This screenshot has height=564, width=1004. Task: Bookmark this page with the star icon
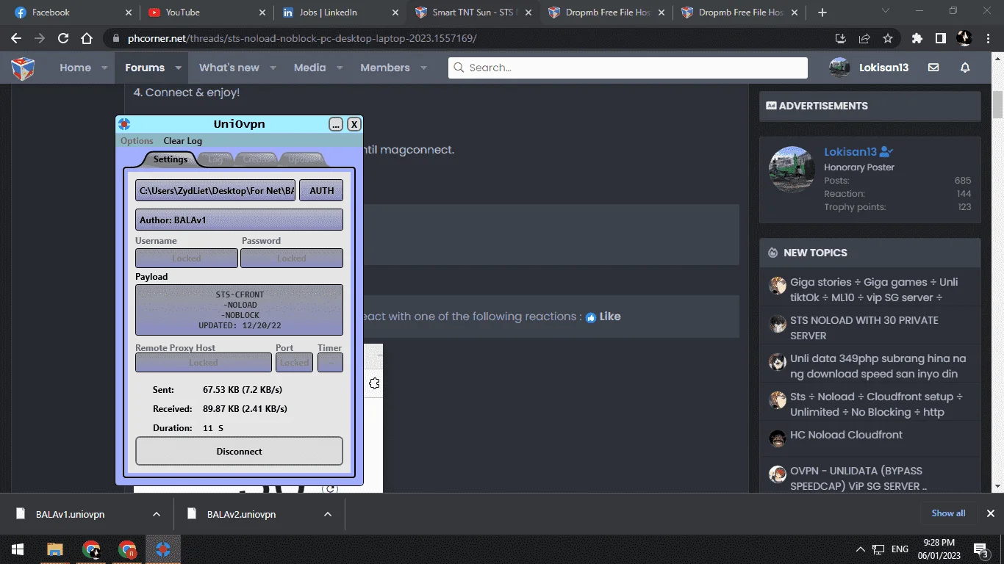pos(888,38)
